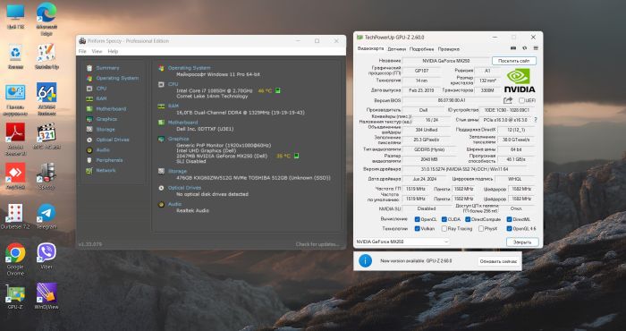Open Speccy Help menu
The width and height of the screenshot is (626, 331).
pos(113,52)
